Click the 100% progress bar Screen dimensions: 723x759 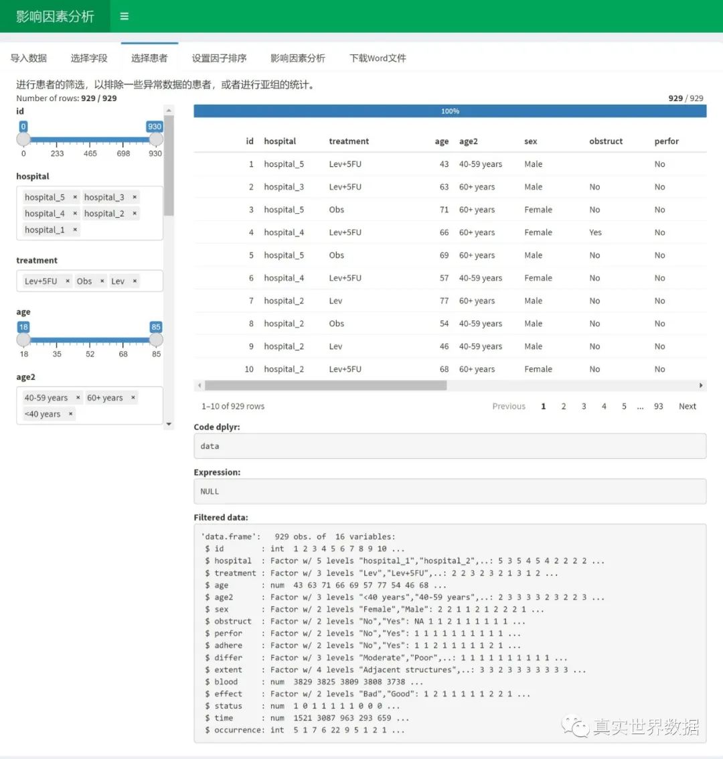point(450,111)
